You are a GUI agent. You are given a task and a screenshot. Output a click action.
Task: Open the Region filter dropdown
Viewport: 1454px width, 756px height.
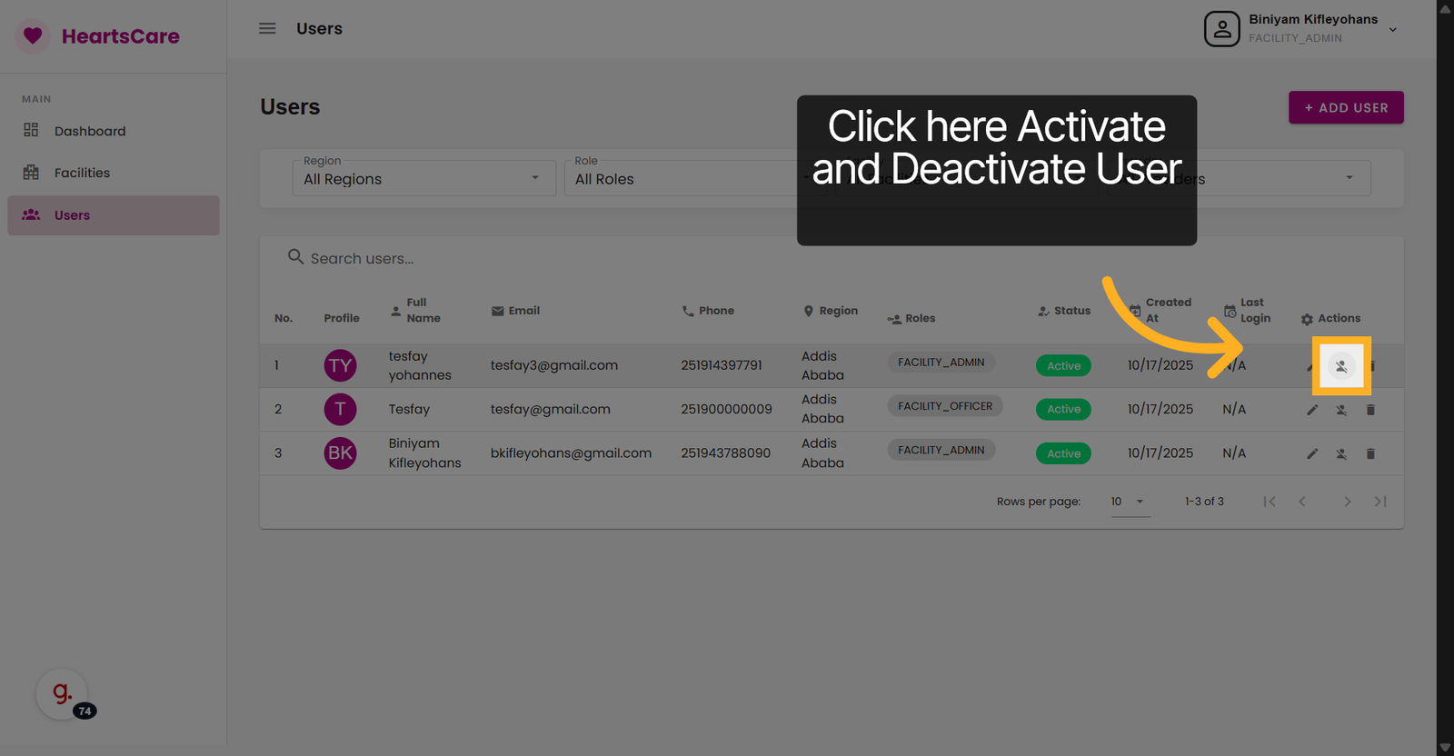pyautogui.click(x=423, y=179)
